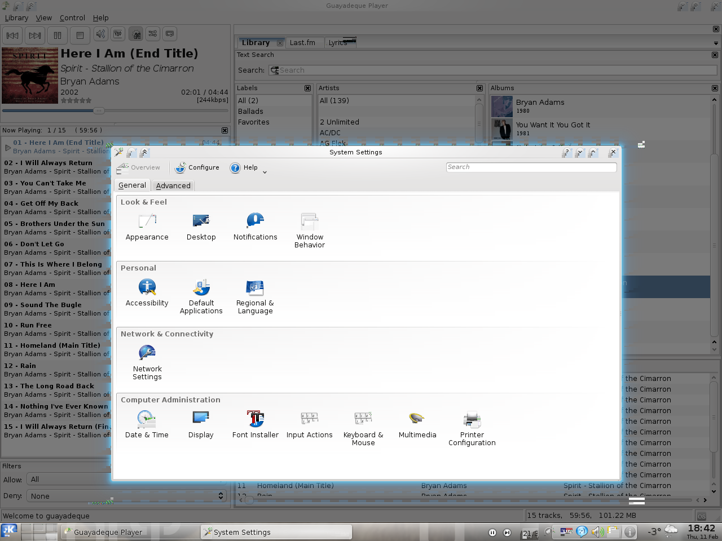Select the Favorites label

[253, 122]
